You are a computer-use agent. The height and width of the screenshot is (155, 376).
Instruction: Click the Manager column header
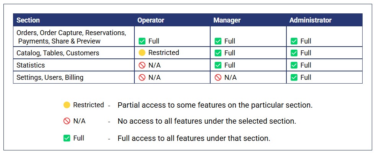click(x=226, y=20)
